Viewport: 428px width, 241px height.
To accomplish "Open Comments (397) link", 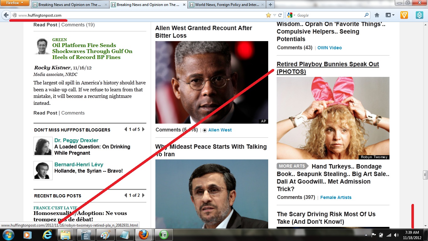I will coord(296,197).
